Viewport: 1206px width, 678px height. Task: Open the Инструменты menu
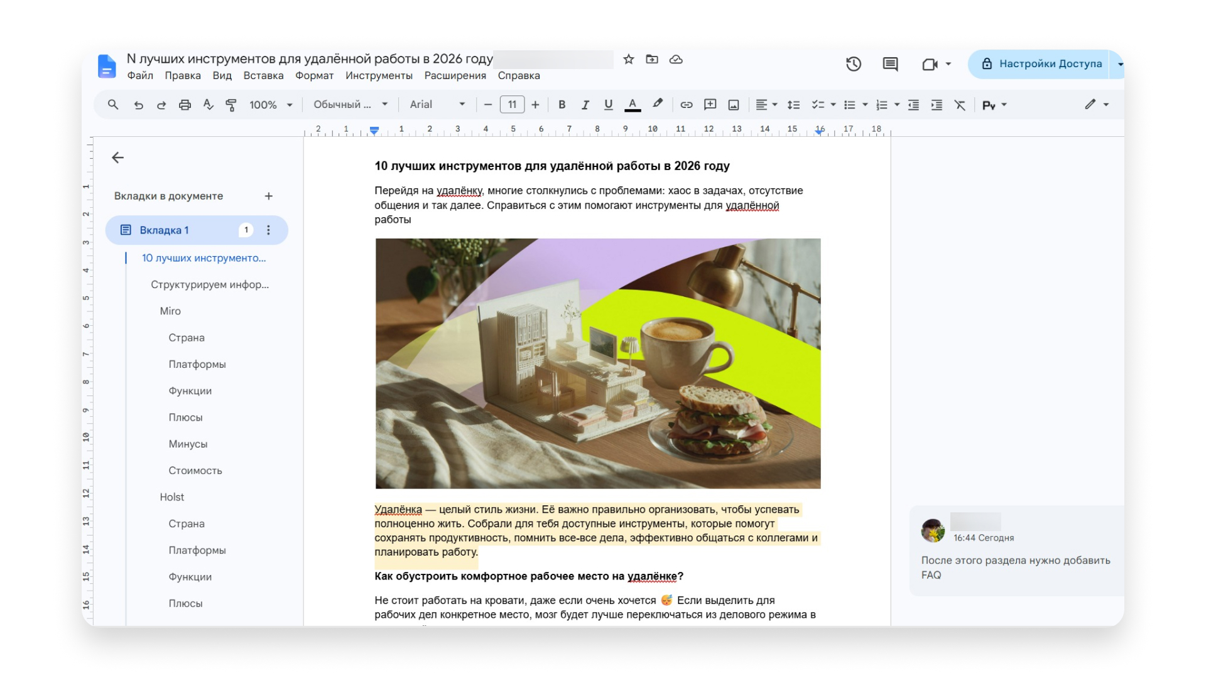point(379,75)
